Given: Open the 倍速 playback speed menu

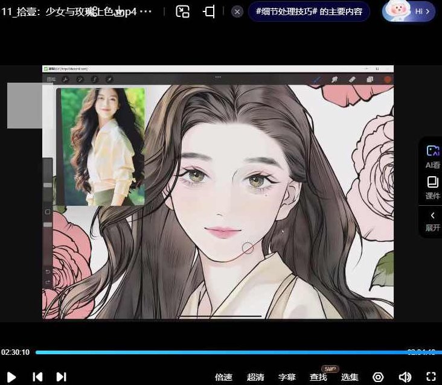Looking at the screenshot, I should 223,377.
